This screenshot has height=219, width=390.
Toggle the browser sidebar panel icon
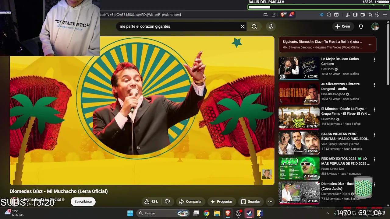pyautogui.click(x=355, y=15)
